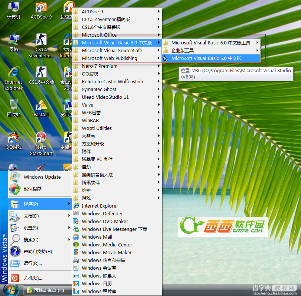Open 搜索(C) entry in Start menu

coord(40,240)
